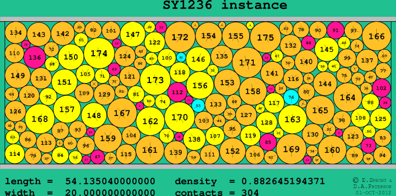The height and width of the screenshot is (196, 396).
Task: Choose the orange circle numbered 167
Action: pos(122,113)
